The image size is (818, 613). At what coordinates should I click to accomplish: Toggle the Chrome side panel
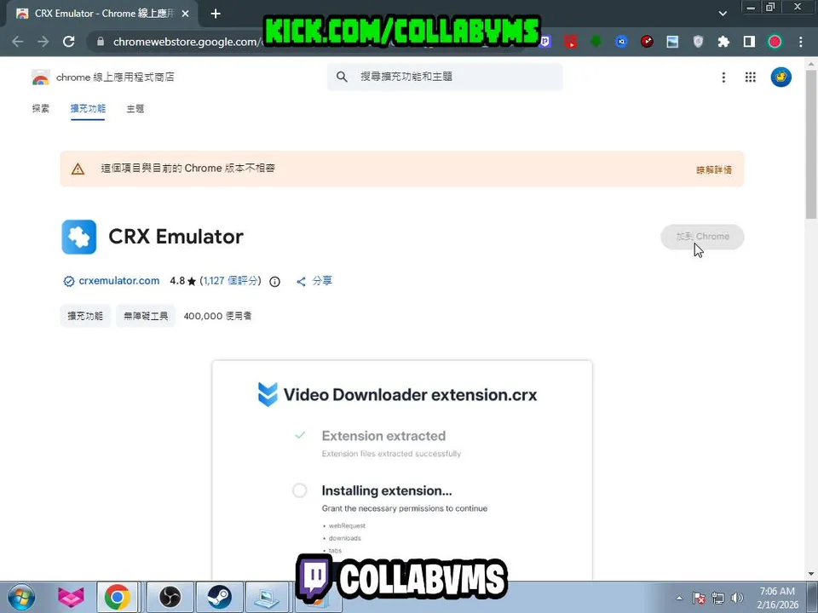click(x=749, y=42)
